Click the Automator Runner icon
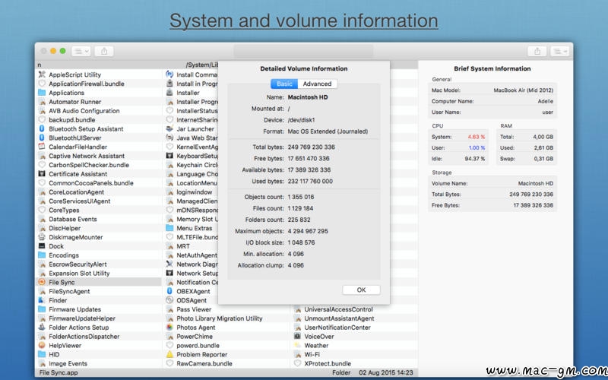608x380 pixels. click(42, 102)
